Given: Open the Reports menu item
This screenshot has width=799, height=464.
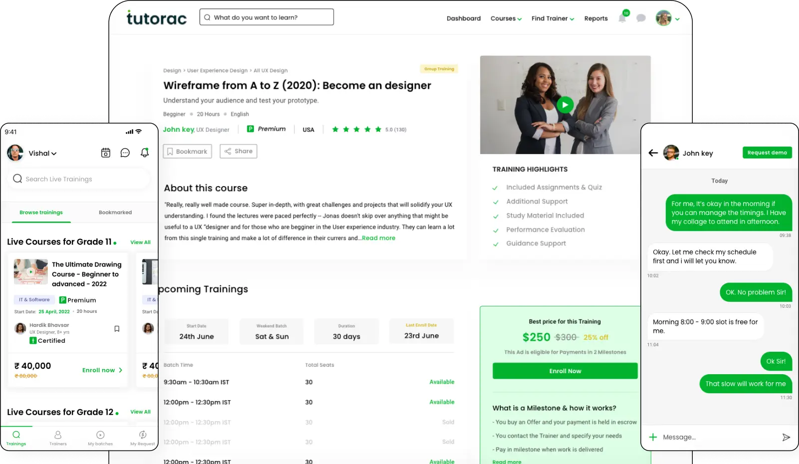Looking at the screenshot, I should tap(596, 18).
